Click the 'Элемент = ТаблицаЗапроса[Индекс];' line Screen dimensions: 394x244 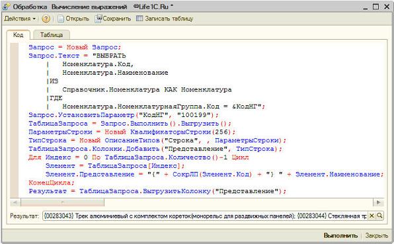pyautogui.click(x=115, y=166)
